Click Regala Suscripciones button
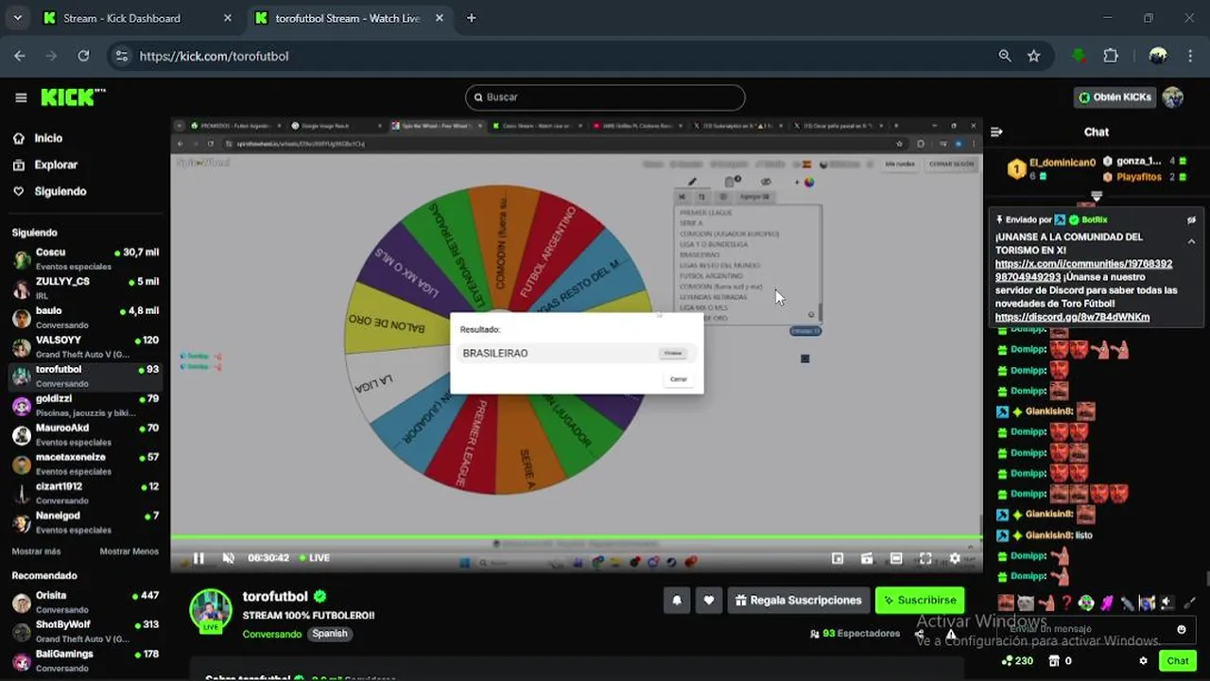The image size is (1210, 681). tap(799, 601)
